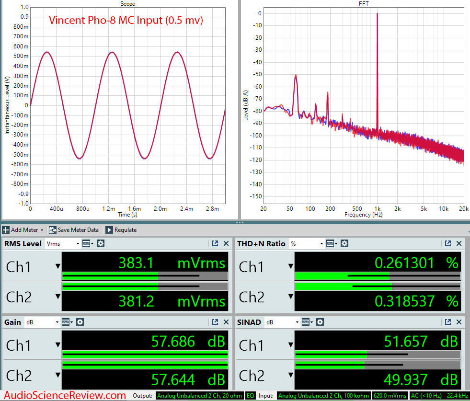Screen dimensions: 470x401
Task: Click the EQ indicator in status bar
Action: tap(250, 396)
